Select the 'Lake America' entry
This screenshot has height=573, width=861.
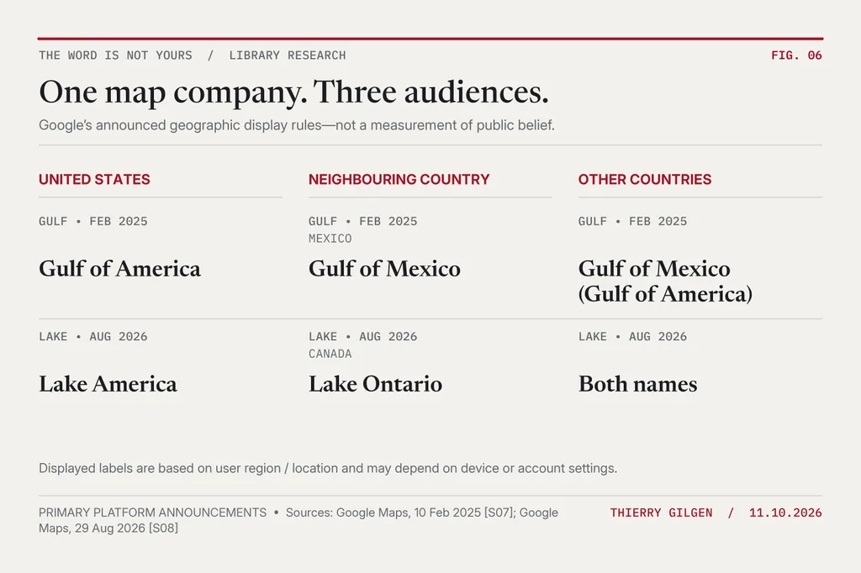point(108,384)
